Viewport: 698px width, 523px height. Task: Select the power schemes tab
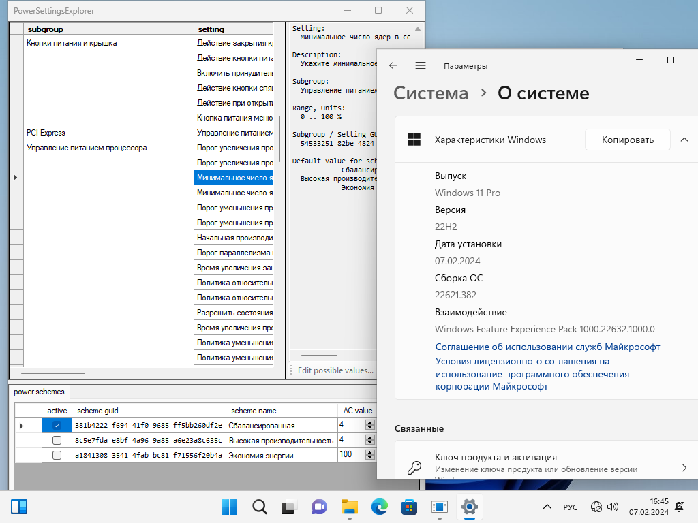tap(39, 392)
